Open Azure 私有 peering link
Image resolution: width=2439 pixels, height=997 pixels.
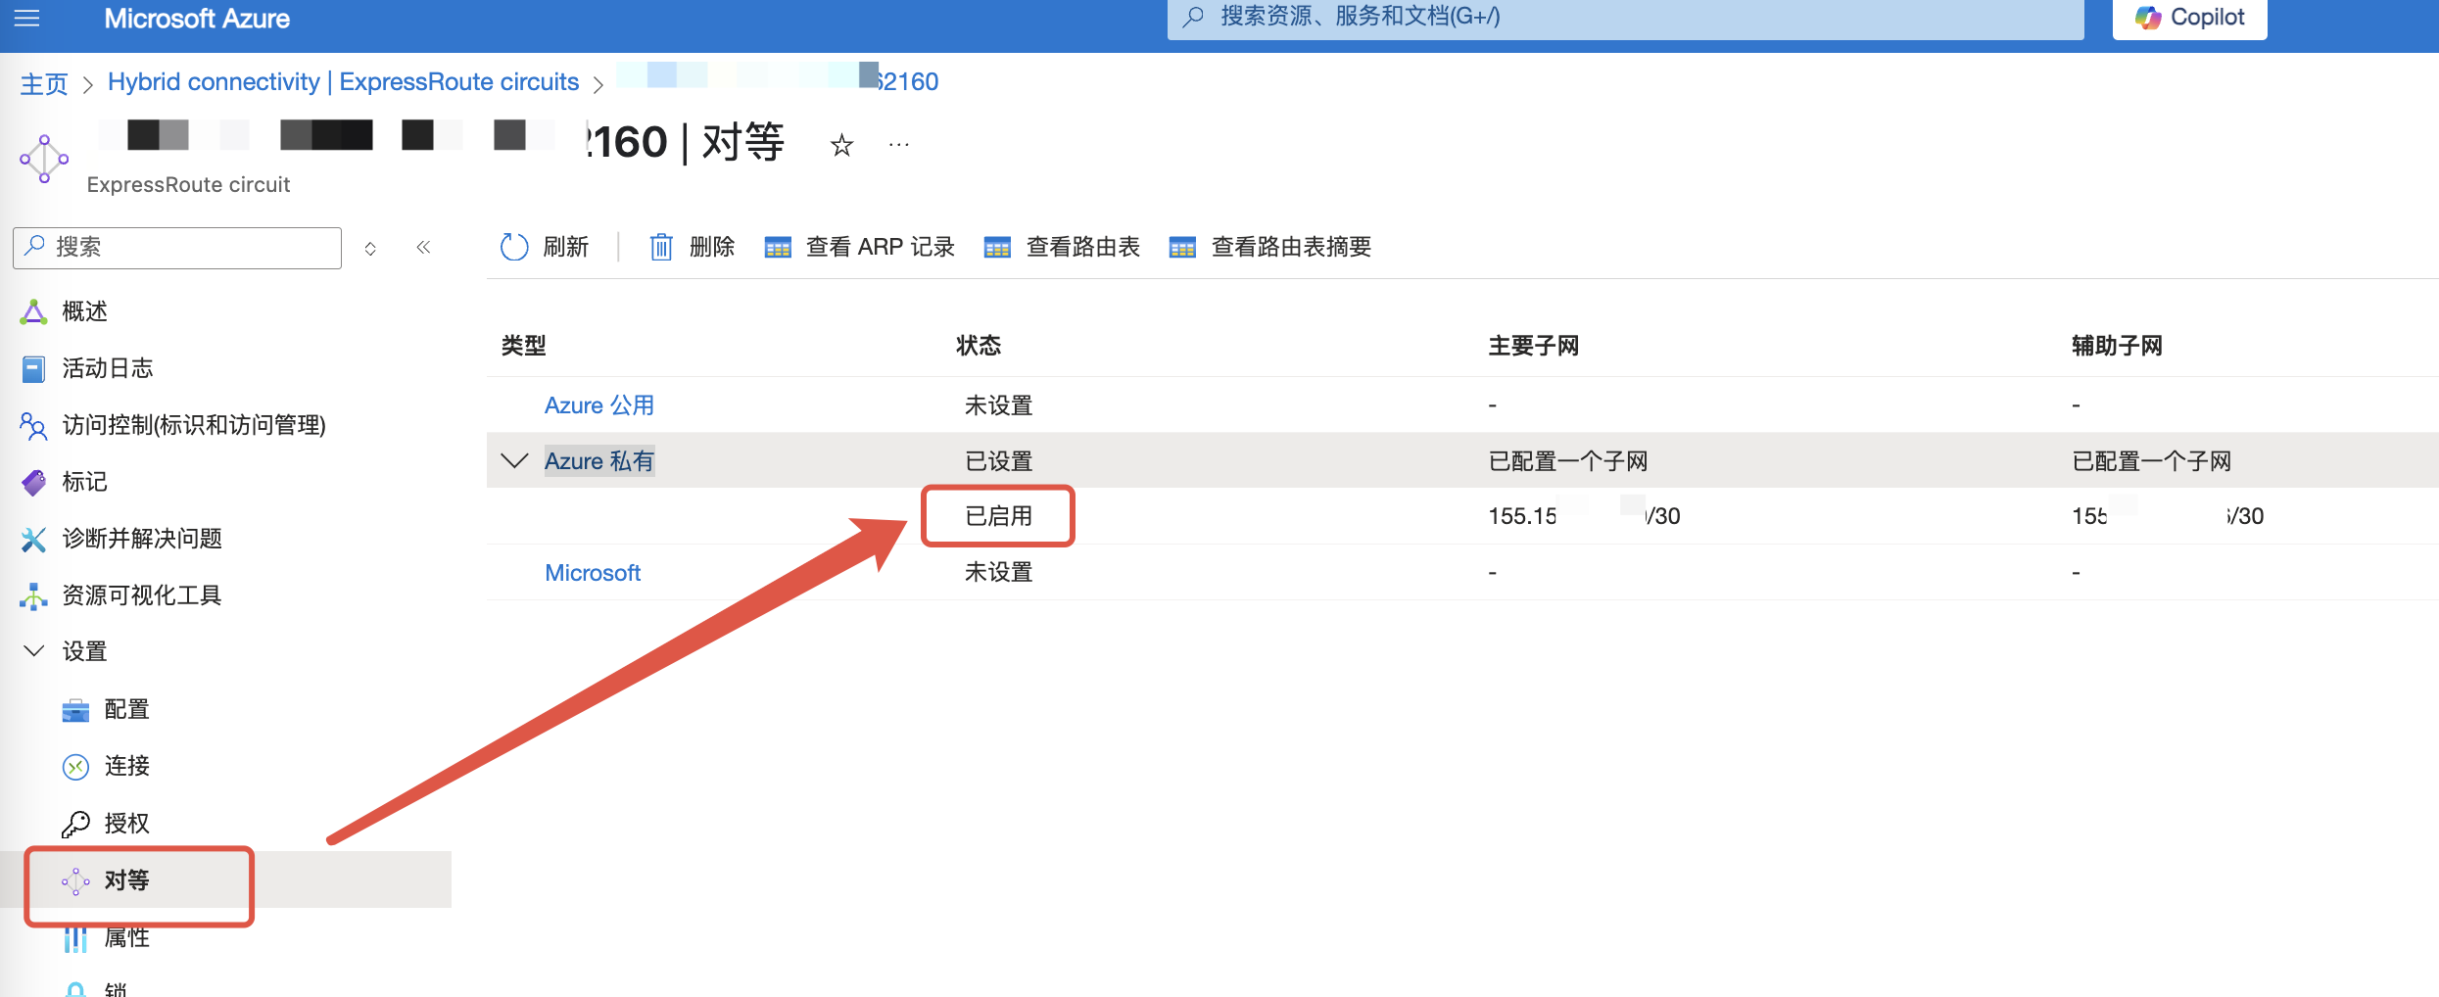point(599,461)
